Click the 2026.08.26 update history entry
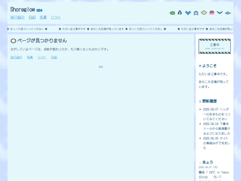This screenshot has height=181, width=241. (x=216, y=143)
